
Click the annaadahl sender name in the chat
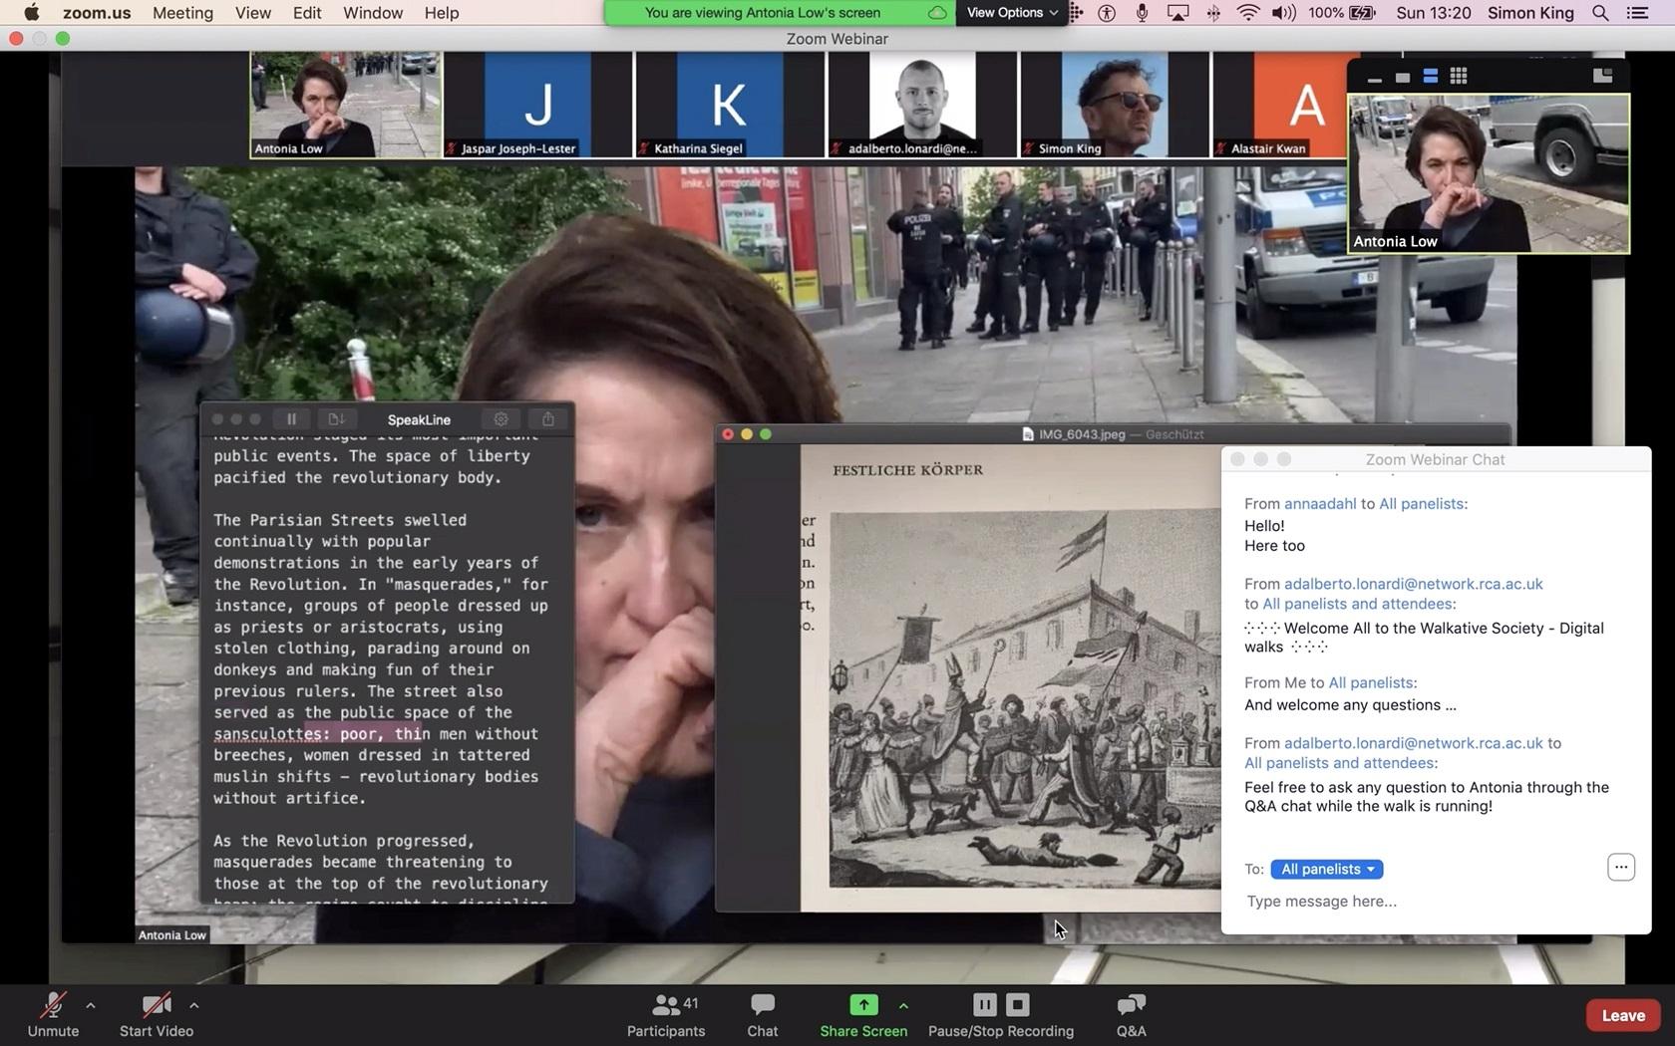(1319, 503)
